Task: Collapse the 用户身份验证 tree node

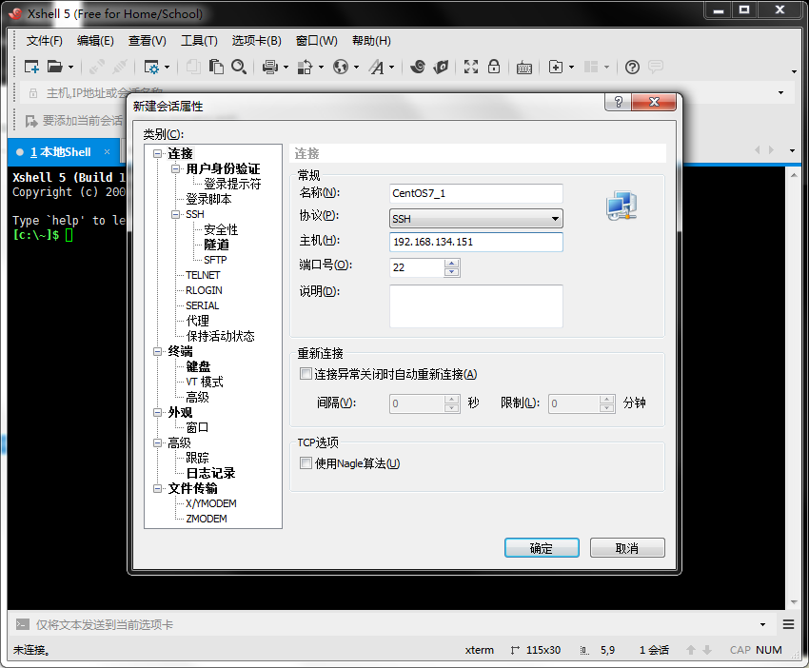Action: [x=176, y=168]
